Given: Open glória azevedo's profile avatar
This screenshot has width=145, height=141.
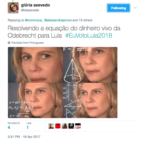Looking at the screenshot, I should [x=13, y=8].
